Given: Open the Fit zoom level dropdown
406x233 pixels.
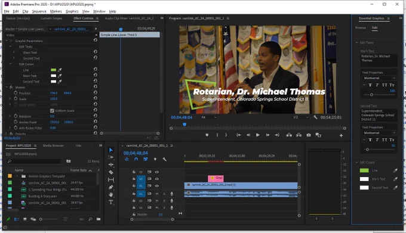Looking at the screenshot, I should [209, 117].
